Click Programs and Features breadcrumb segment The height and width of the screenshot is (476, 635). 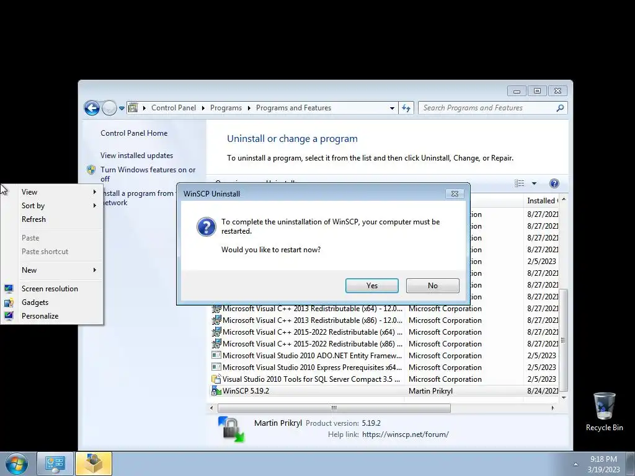(x=293, y=108)
